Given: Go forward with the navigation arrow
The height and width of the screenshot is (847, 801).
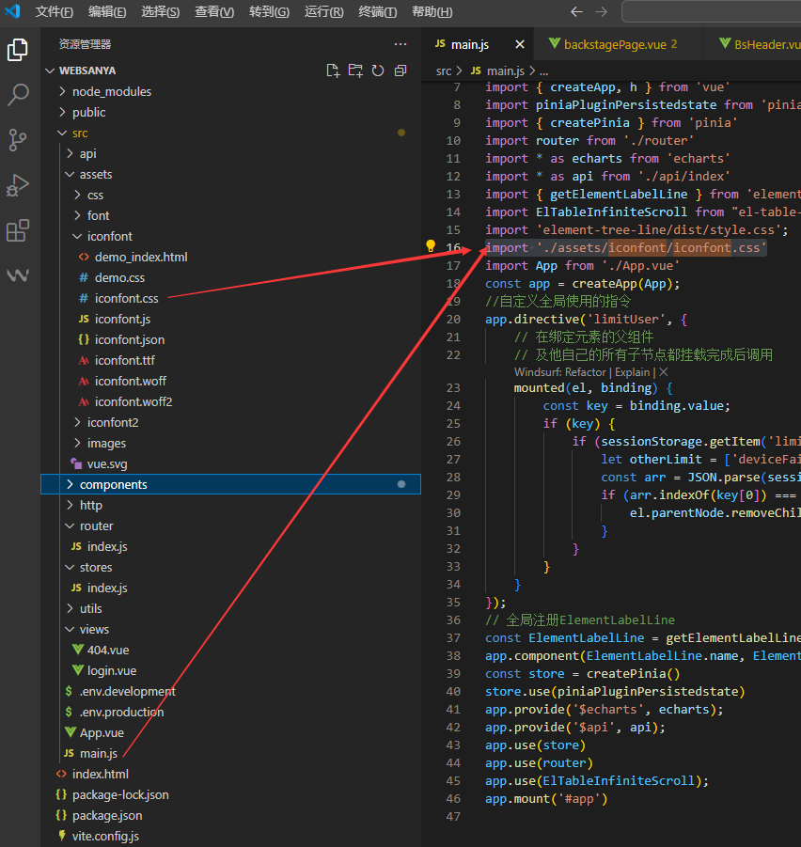Looking at the screenshot, I should [601, 12].
